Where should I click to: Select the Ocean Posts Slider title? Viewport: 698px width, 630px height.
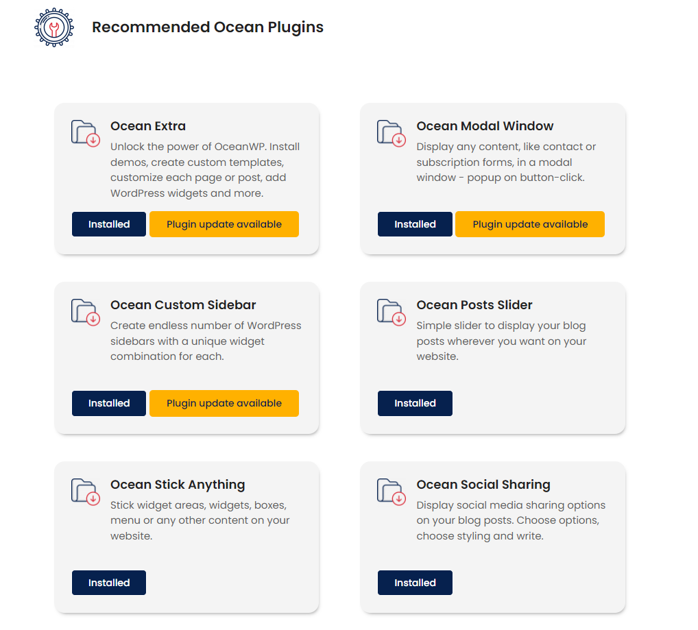pyautogui.click(x=474, y=305)
